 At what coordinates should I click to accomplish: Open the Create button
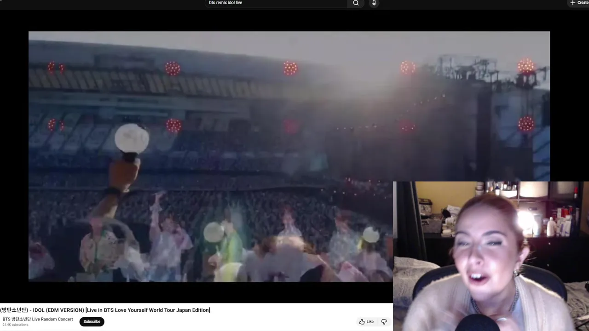(x=579, y=3)
